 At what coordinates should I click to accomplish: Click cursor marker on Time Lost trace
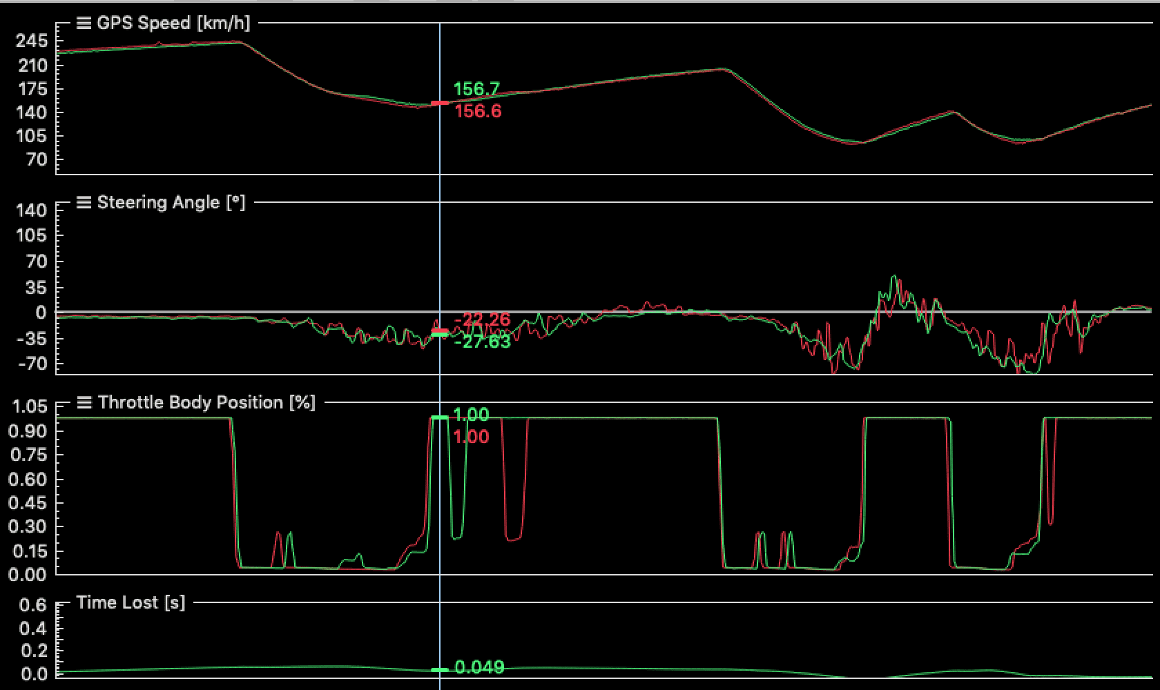[440, 670]
